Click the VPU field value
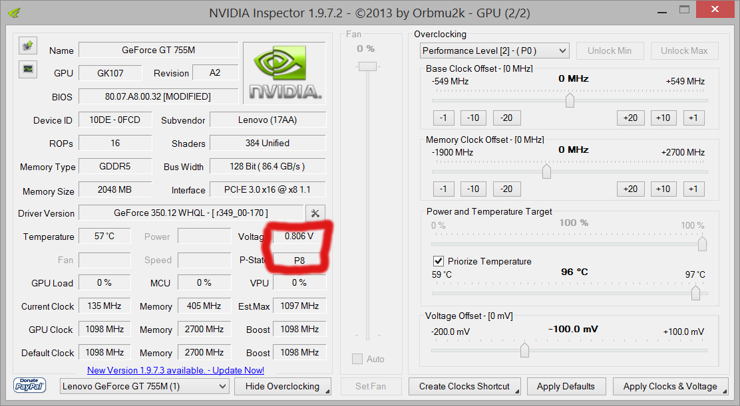The image size is (740, 406). 299,282
